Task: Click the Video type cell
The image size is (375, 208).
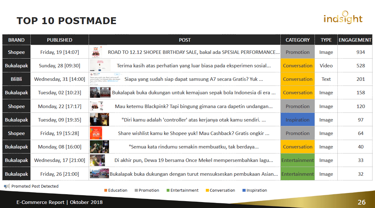Action: (326, 65)
